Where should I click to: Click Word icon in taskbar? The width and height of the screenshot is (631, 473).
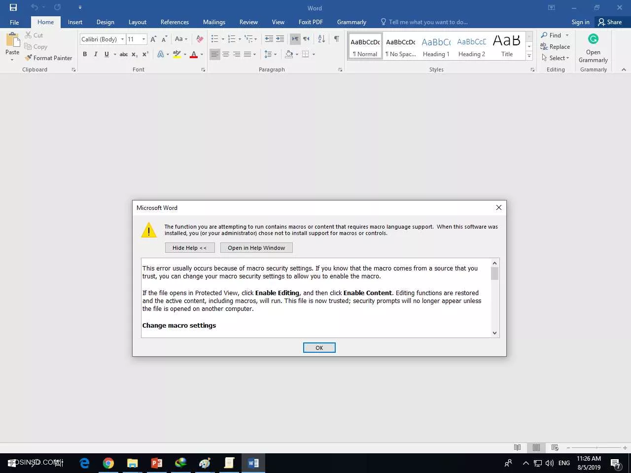click(253, 463)
